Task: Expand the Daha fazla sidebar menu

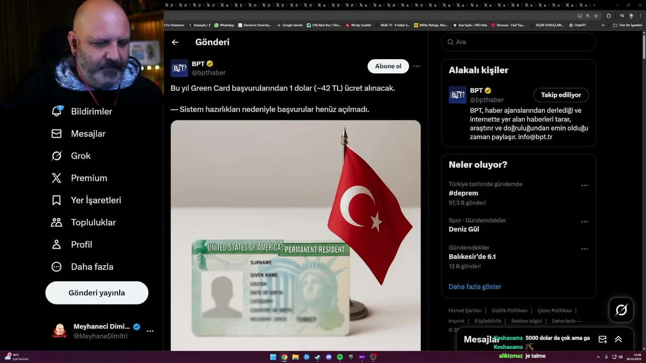Action: tap(82, 267)
